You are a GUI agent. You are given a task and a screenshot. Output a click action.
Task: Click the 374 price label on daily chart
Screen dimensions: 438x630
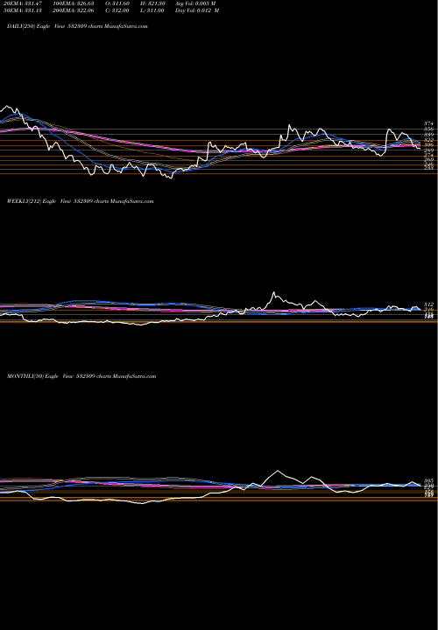(x=428, y=123)
